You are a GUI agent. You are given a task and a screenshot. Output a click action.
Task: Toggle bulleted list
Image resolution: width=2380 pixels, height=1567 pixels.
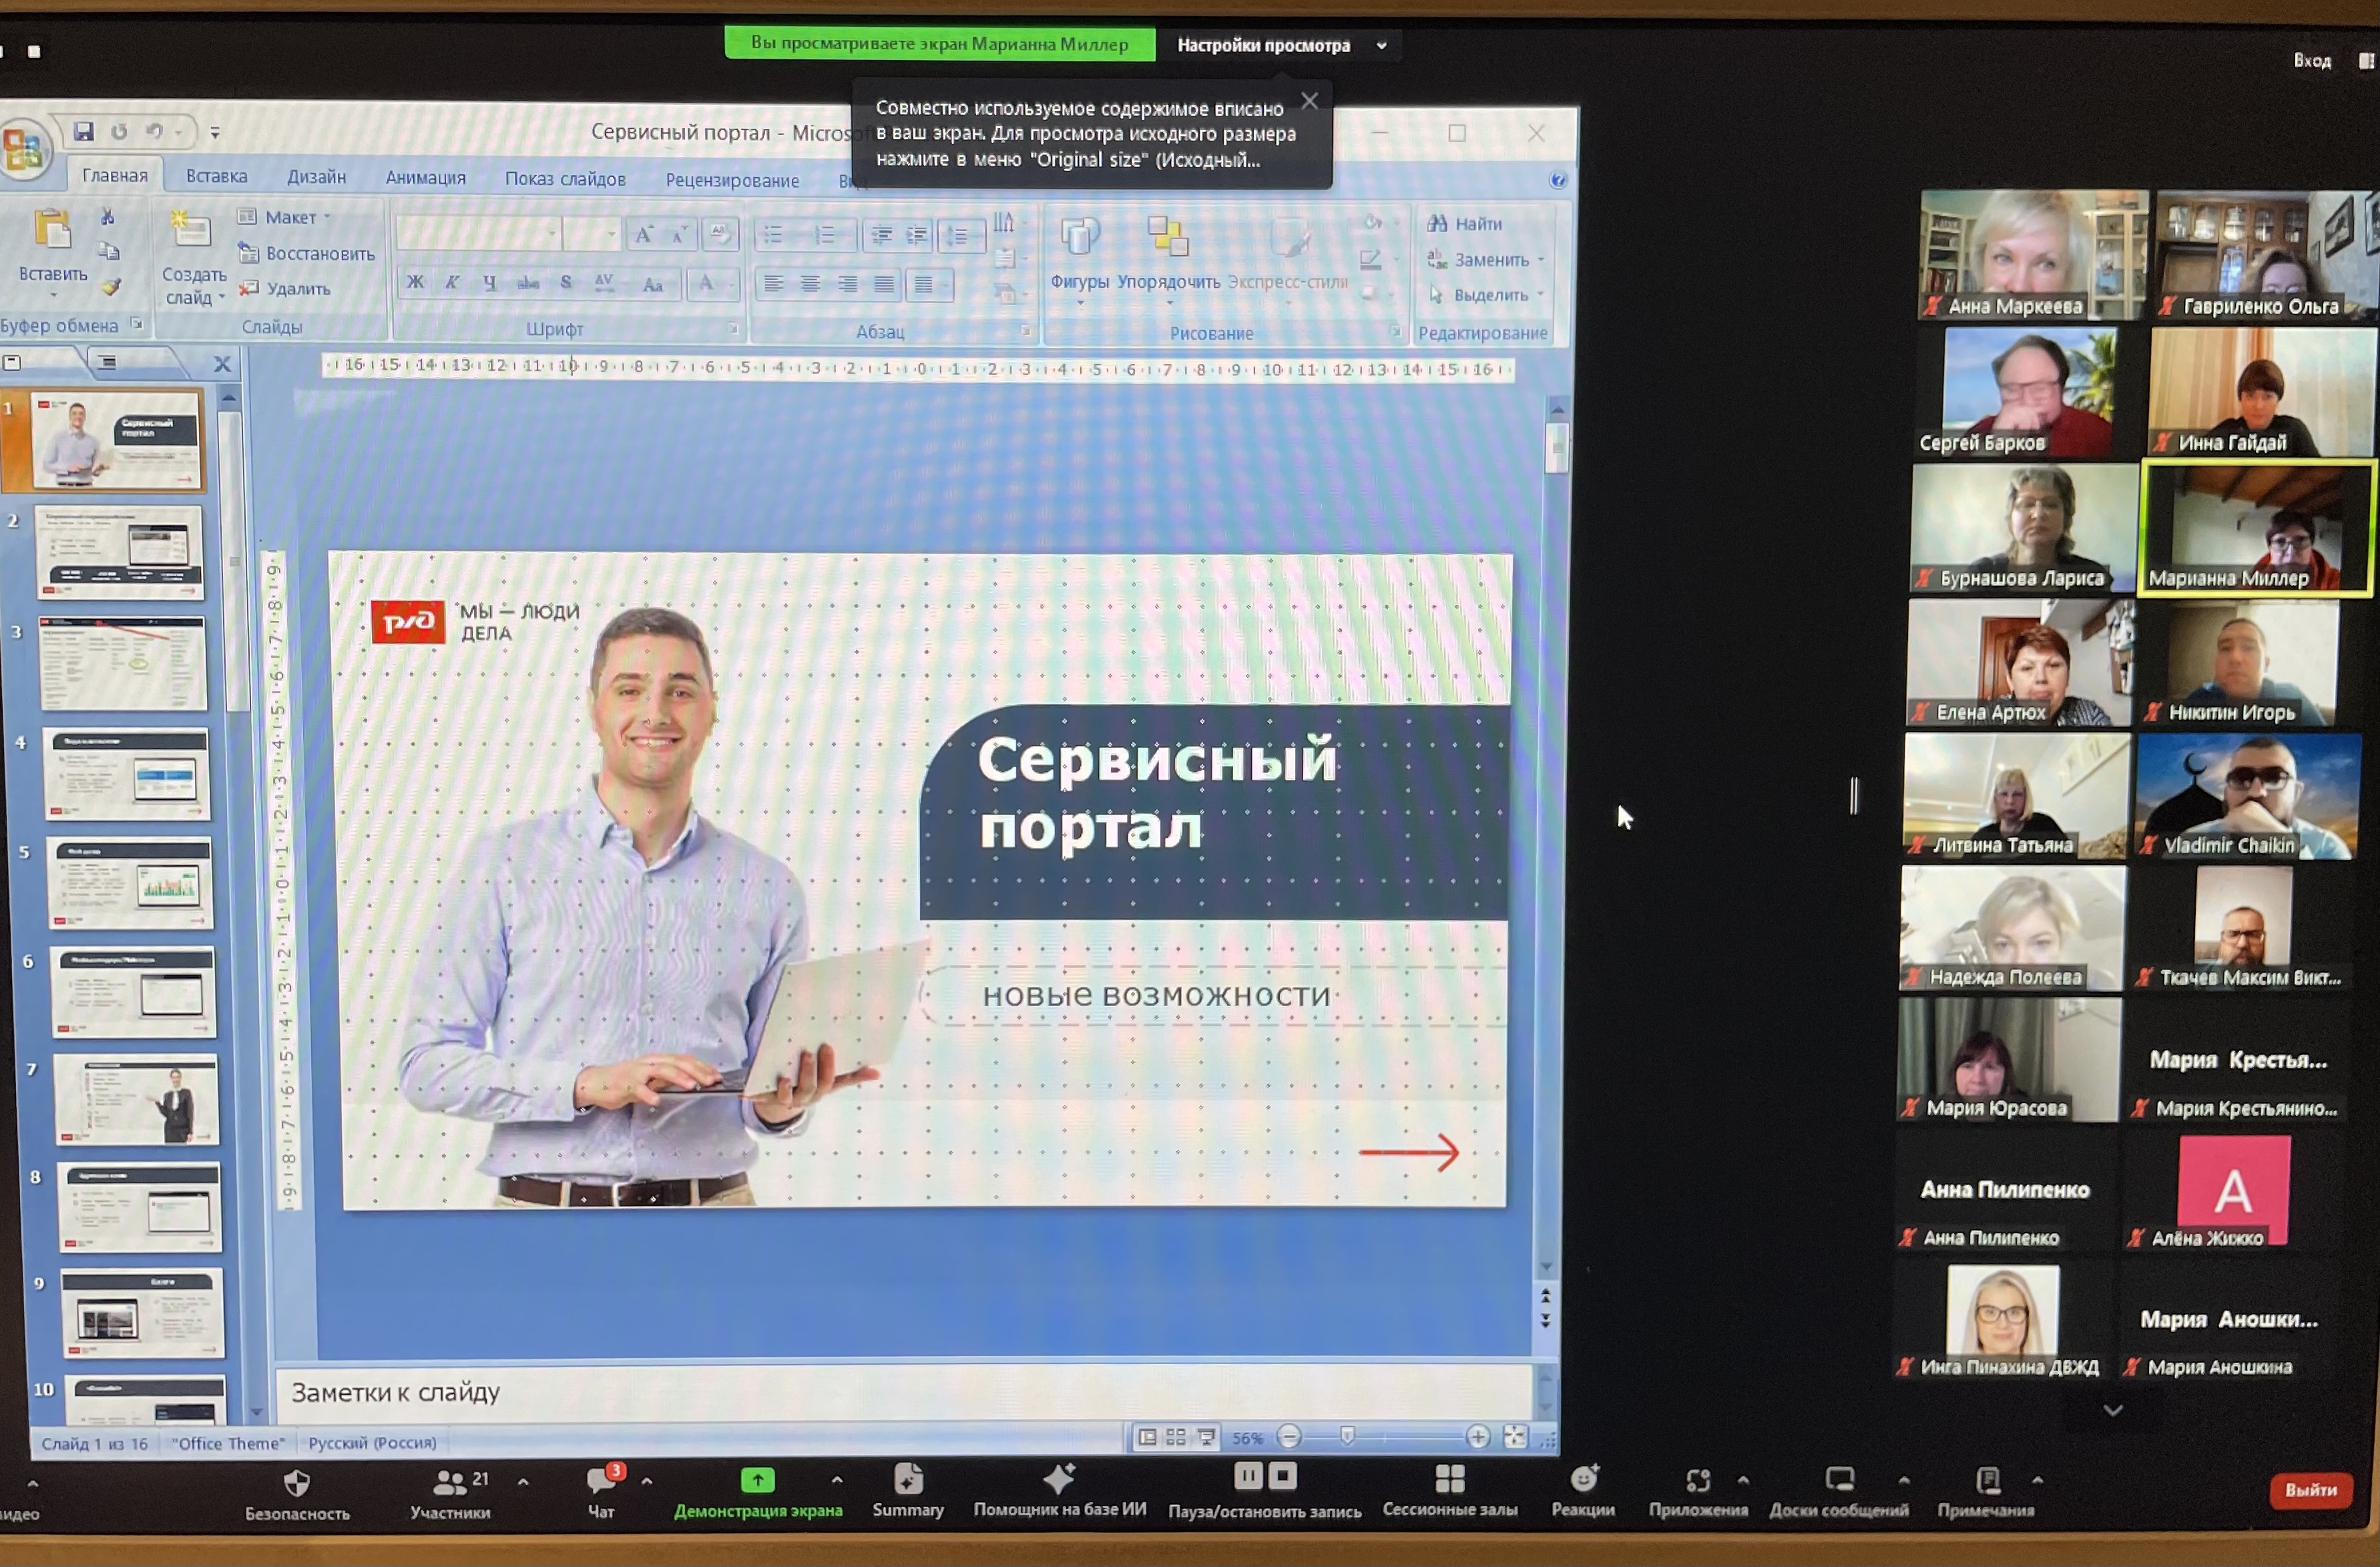click(x=774, y=235)
